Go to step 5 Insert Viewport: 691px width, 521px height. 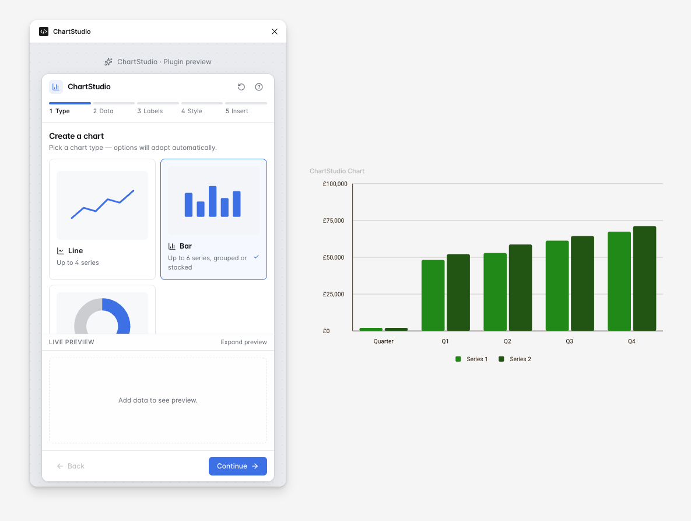pos(246,109)
